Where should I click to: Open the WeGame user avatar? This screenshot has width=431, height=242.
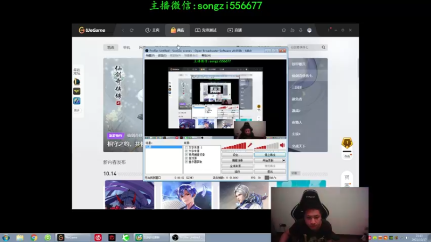[309, 30]
